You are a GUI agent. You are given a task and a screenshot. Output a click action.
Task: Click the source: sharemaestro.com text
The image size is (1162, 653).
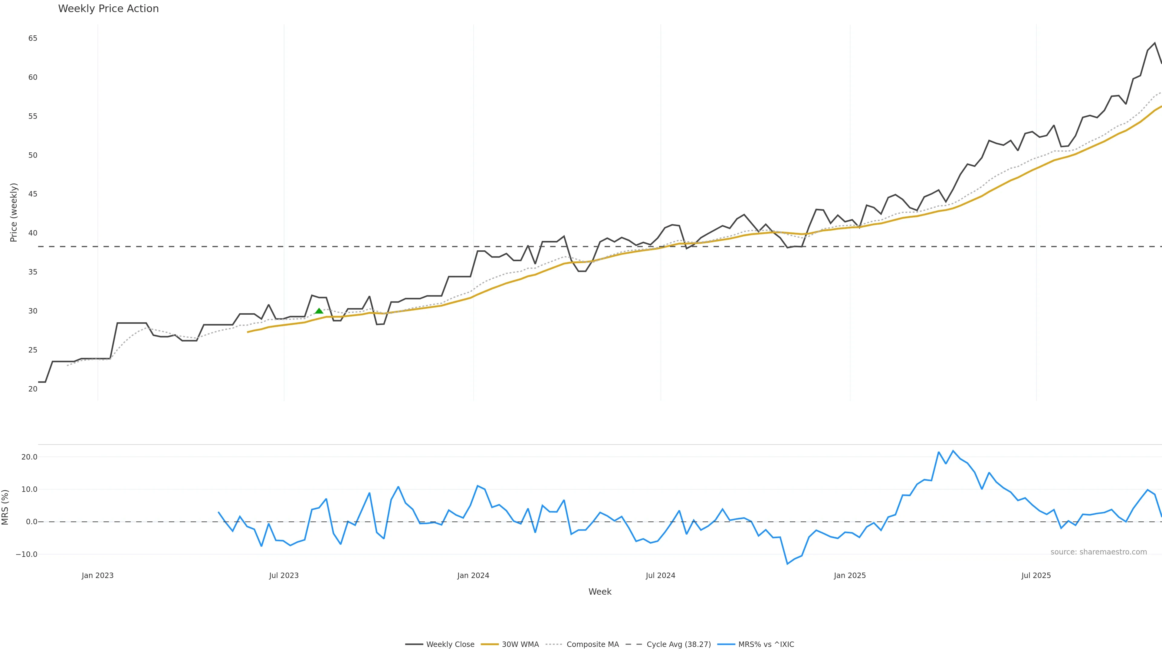coord(1098,552)
